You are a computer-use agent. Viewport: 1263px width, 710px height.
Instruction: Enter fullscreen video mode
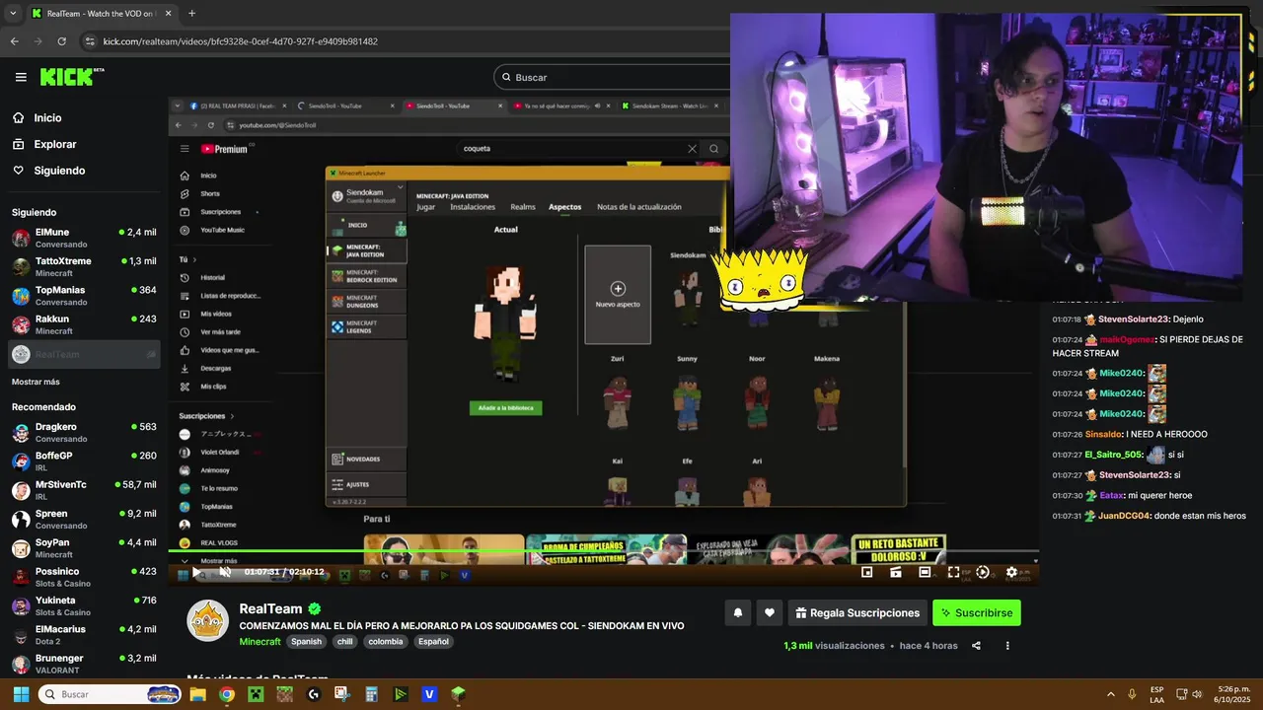pos(953,572)
